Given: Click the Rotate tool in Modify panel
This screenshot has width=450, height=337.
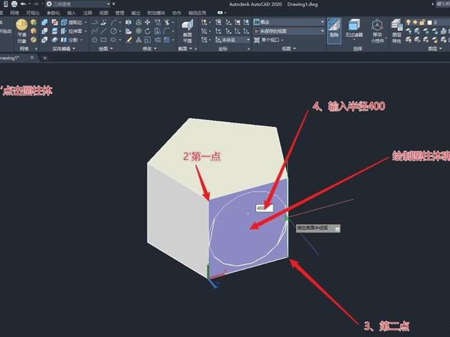Looking at the screenshot, I should [147, 31].
